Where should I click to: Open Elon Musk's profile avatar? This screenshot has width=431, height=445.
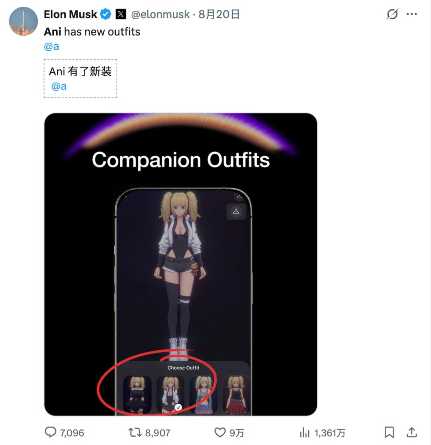click(23, 22)
